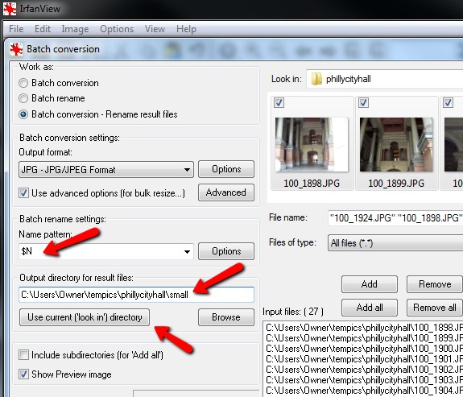Uncheck the 100_1898.JPG thumbnail checkbox
Image resolution: width=463 pixels, height=397 pixels.
tap(279, 103)
